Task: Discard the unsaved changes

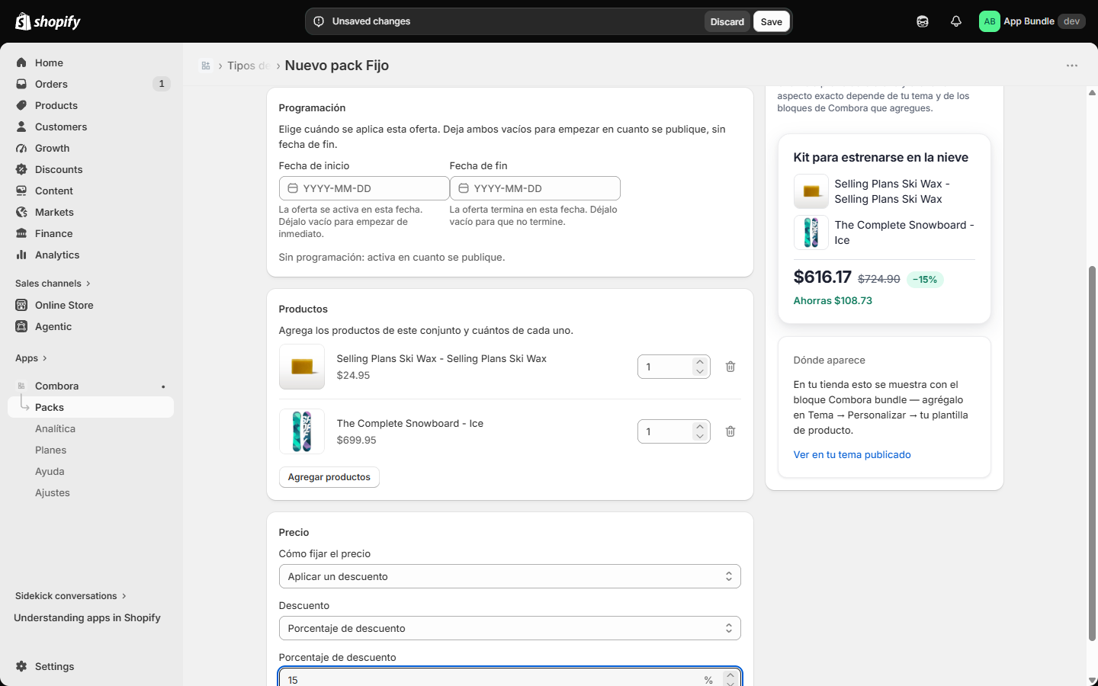Action: coord(727,21)
